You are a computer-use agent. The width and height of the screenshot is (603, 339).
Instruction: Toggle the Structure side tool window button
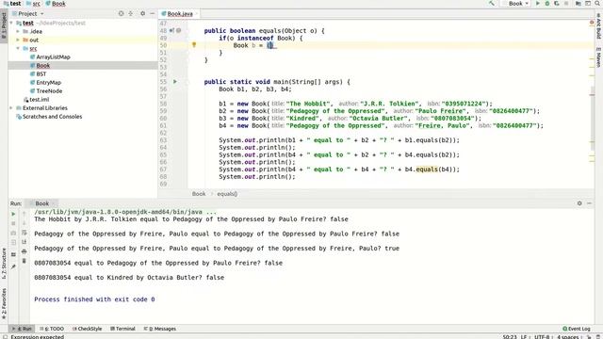(x=4, y=264)
